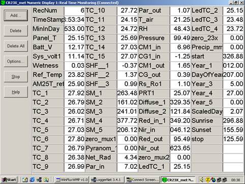
Task: Select RH value 48.43
Action: (180, 29)
